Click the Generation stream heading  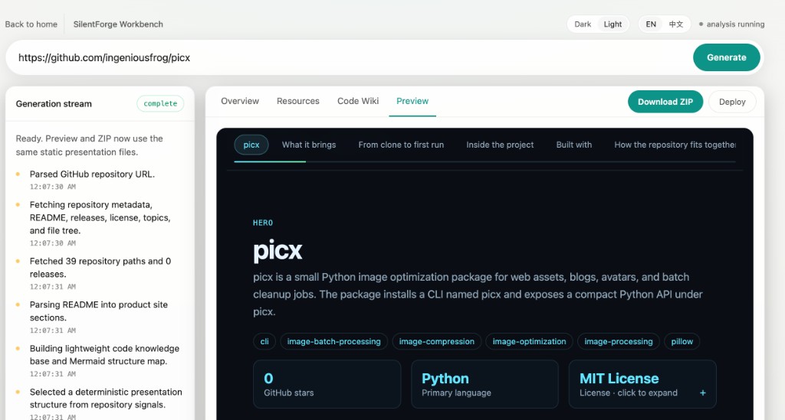pyautogui.click(x=54, y=104)
